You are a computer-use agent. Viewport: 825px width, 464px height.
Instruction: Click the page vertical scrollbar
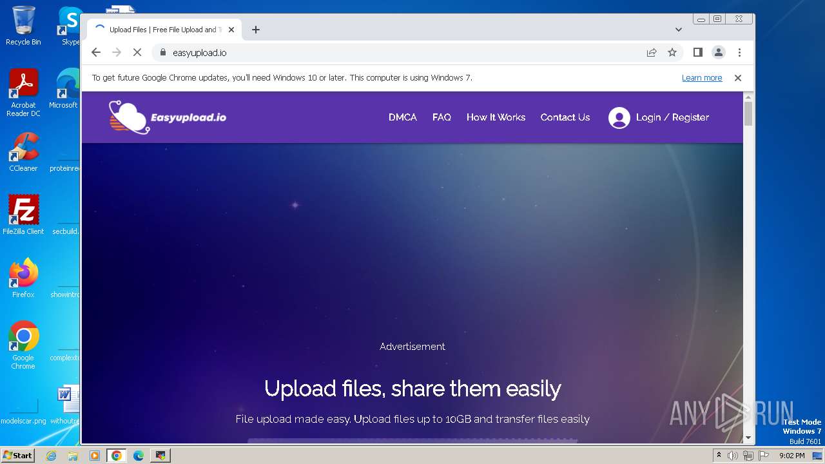(x=748, y=113)
